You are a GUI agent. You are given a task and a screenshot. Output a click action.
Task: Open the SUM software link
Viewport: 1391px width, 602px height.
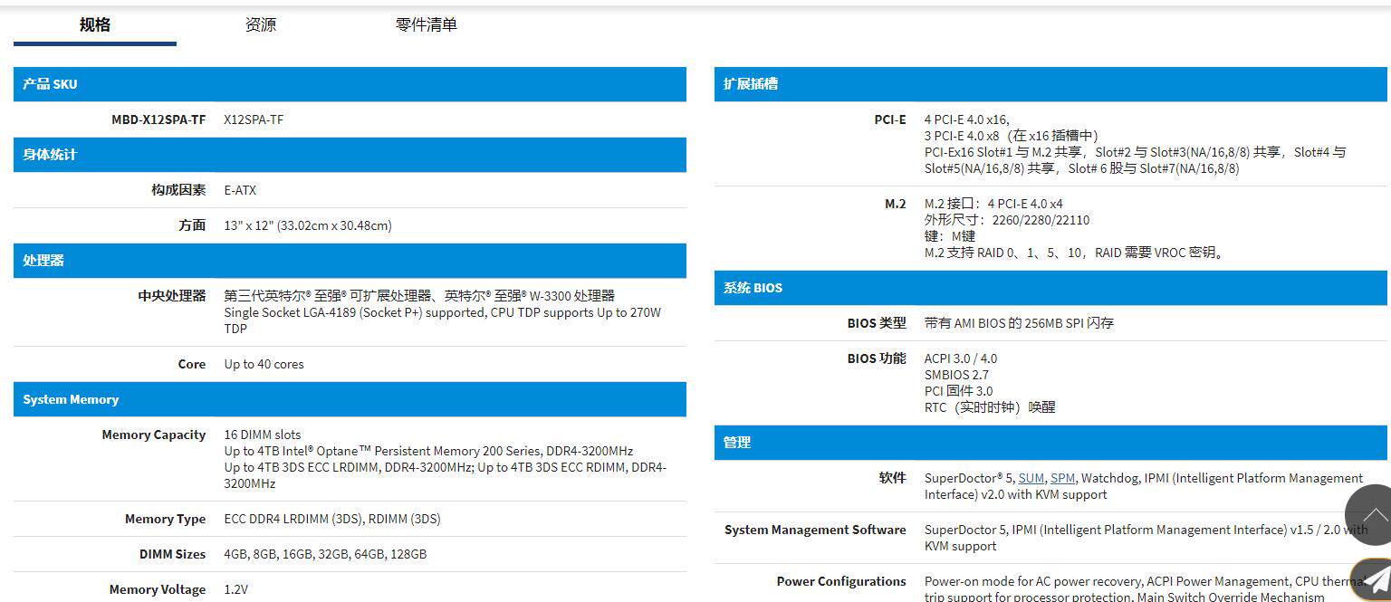point(1031,478)
